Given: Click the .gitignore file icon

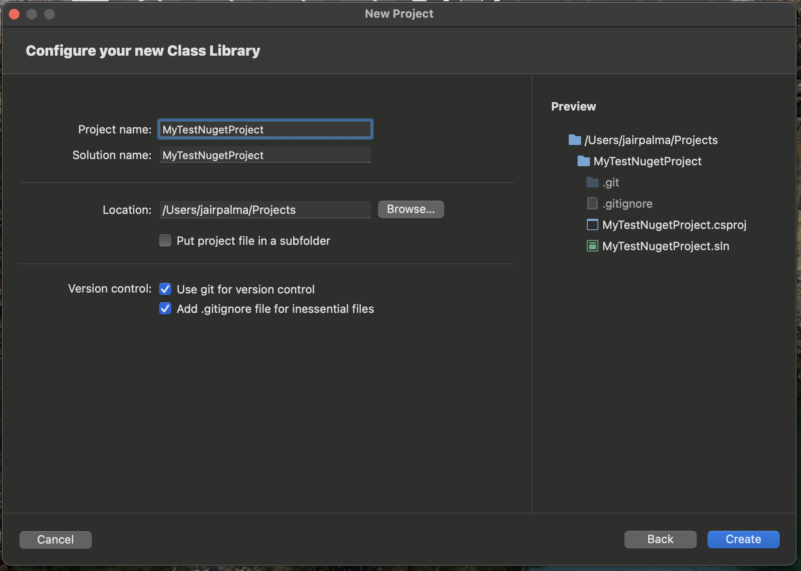Looking at the screenshot, I should (592, 204).
